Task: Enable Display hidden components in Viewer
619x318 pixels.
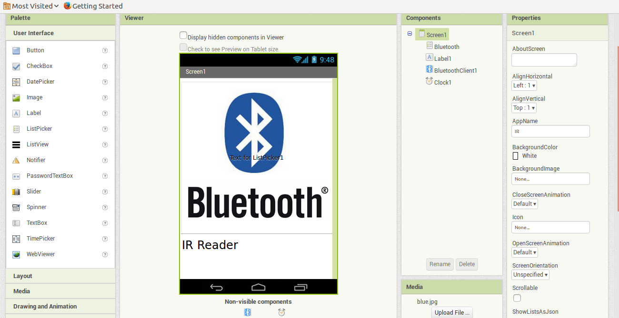Action: [x=183, y=35]
